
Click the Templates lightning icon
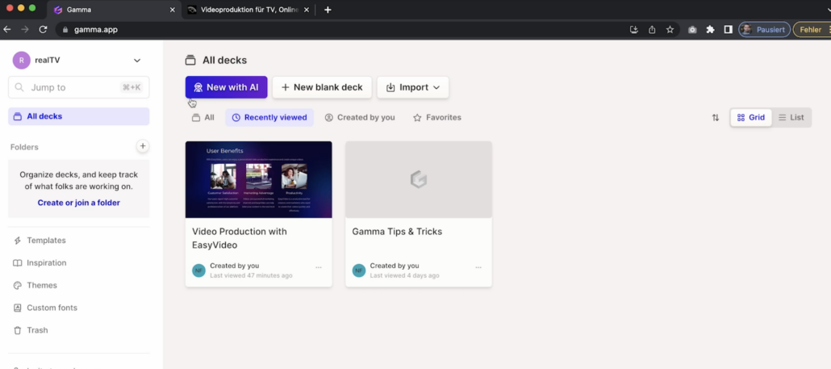click(18, 240)
